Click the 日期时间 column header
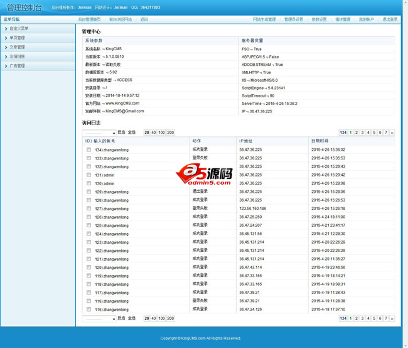The image size is (408, 348). [x=319, y=141]
